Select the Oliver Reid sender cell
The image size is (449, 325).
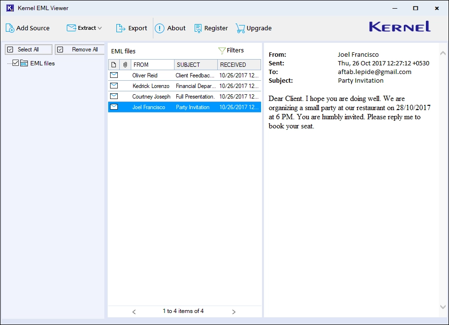pos(145,75)
